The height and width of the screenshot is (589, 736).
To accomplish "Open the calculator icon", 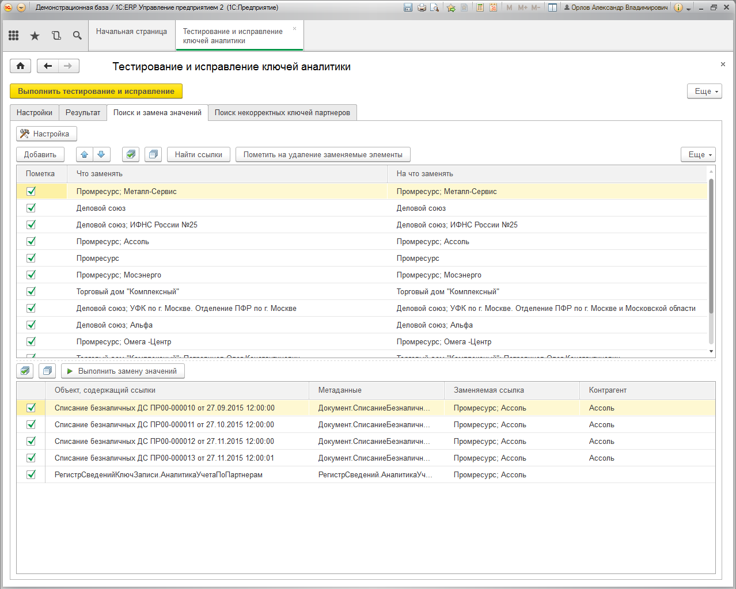I will click(x=480, y=7).
